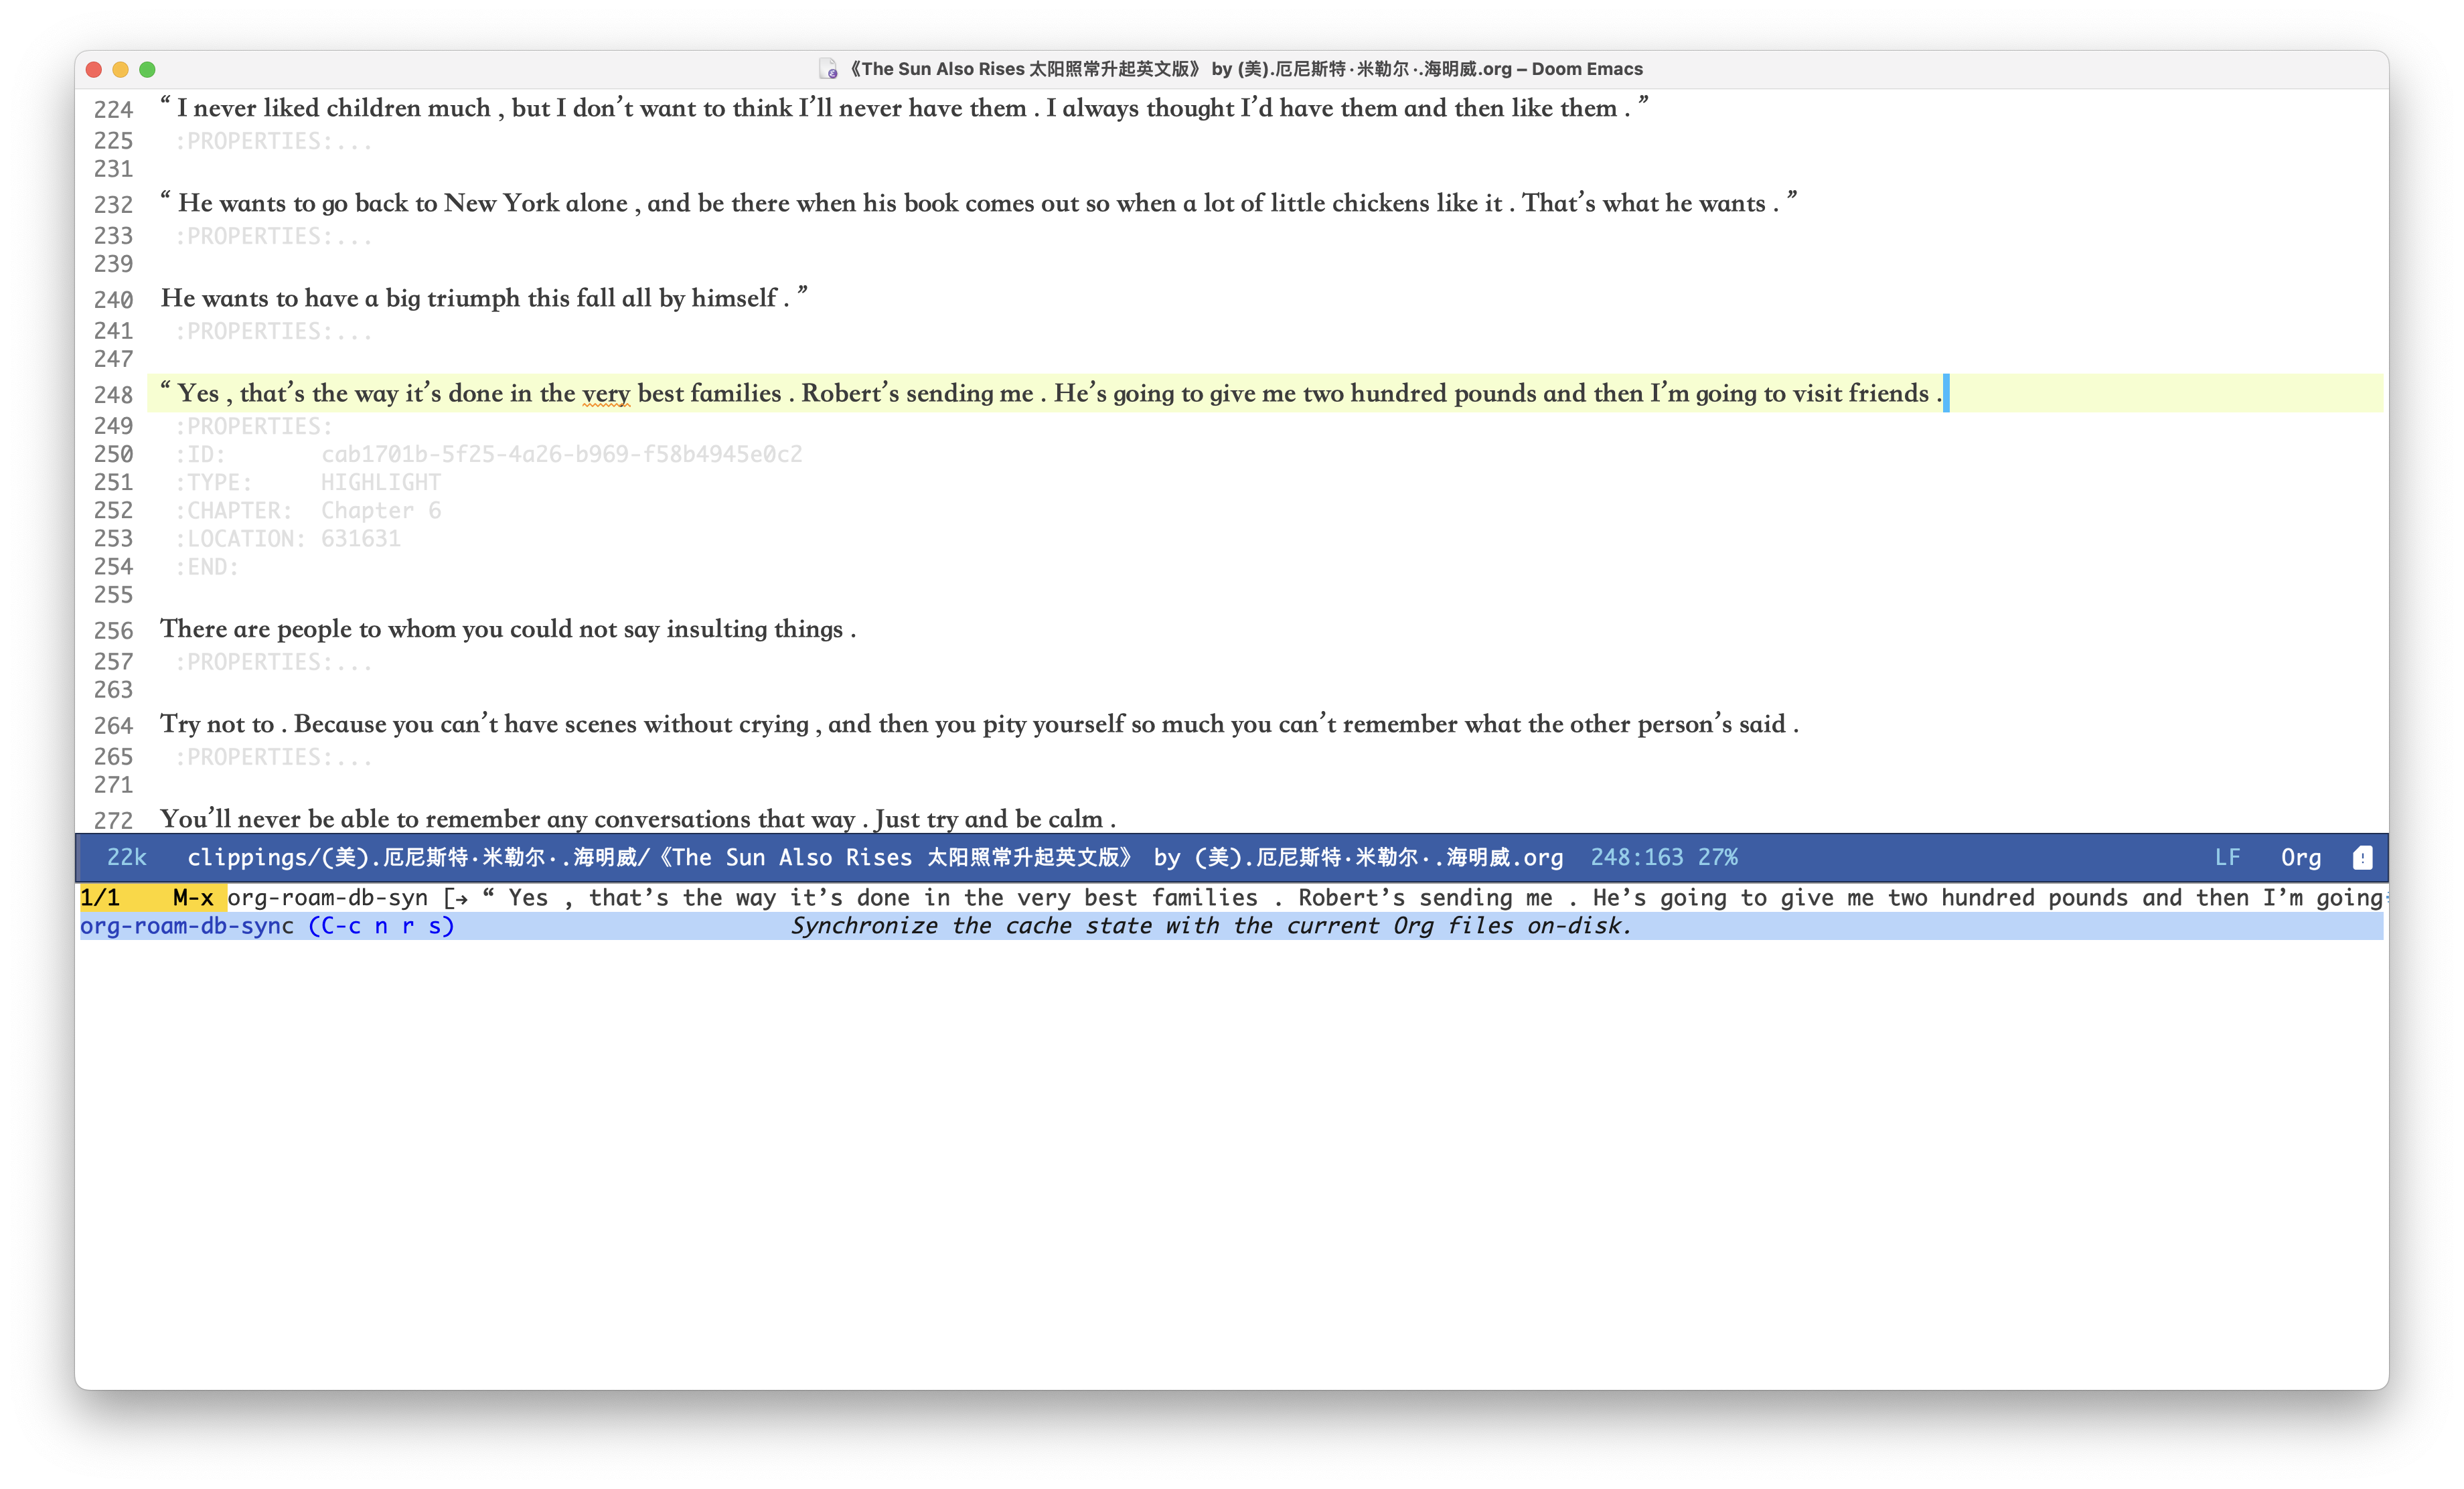Click the 27% buffer position indicator
The width and height of the screenshot is (2464, 1489).
(x=1717, y=857)
